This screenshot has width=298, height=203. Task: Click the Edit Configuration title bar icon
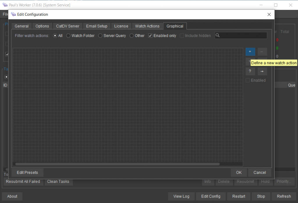pyautogui.click(x=13, y=14)
